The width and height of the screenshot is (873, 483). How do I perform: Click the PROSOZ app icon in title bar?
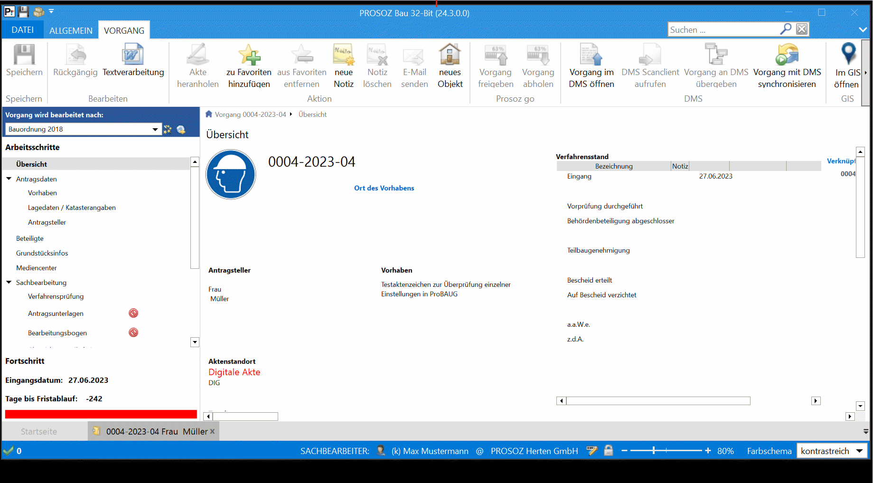[9, 12]
